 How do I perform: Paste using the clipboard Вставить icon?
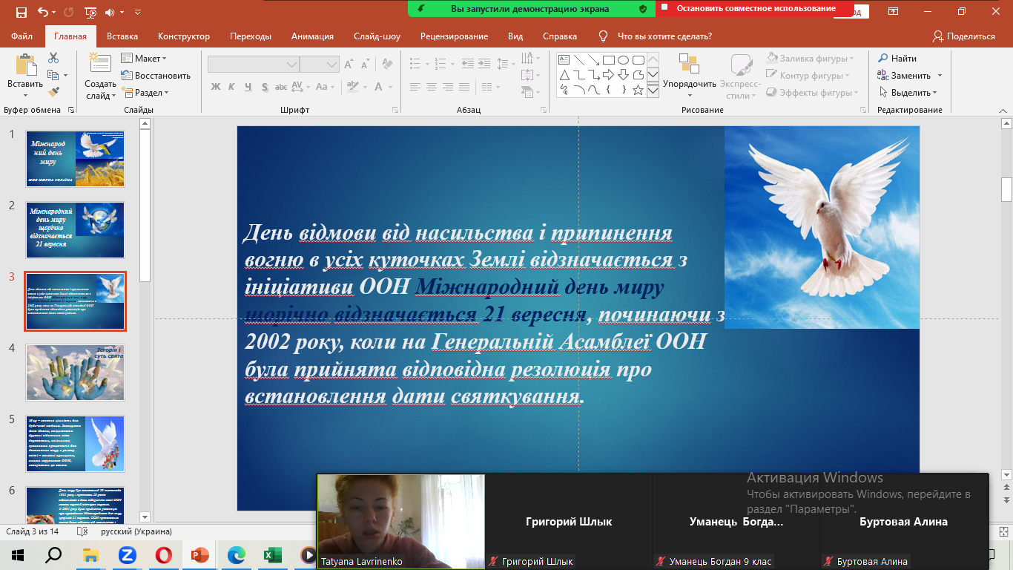pos(25,65)
